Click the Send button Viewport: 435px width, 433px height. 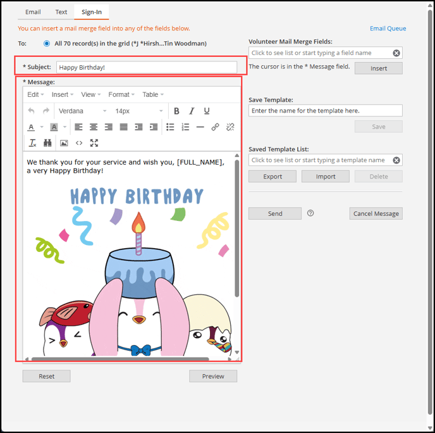point(275,213)
